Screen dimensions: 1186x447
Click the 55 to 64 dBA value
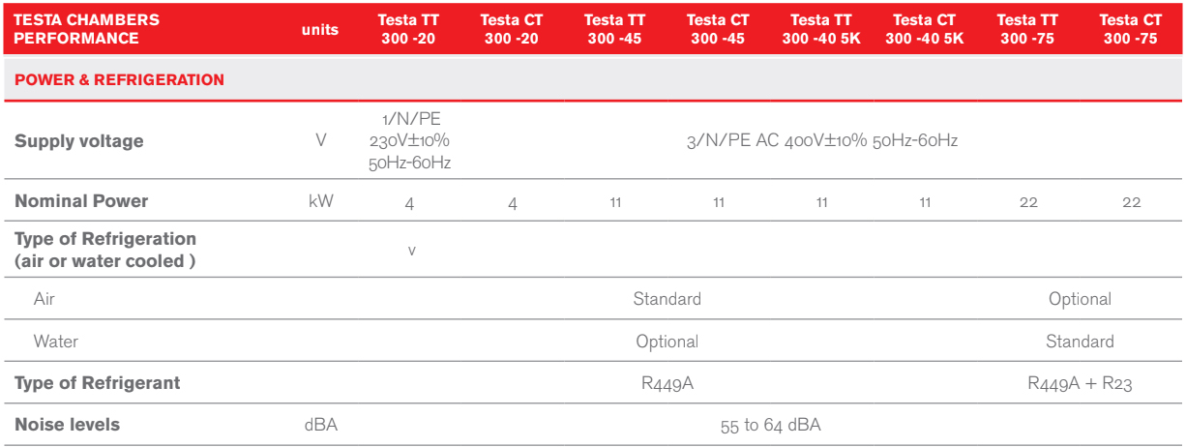coord(770,426)
